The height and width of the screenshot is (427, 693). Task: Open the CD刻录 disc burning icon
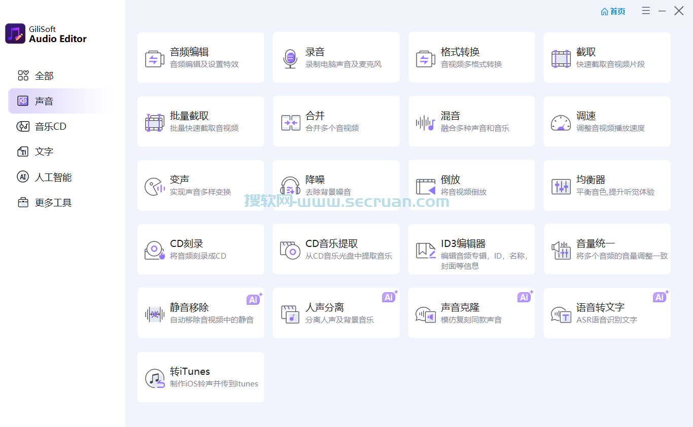(154, 251)
